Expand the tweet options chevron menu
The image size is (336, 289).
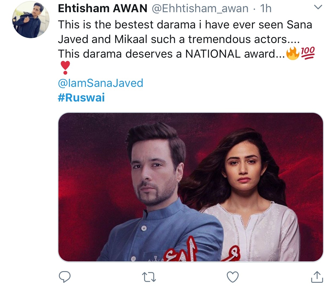click(318, 7)
